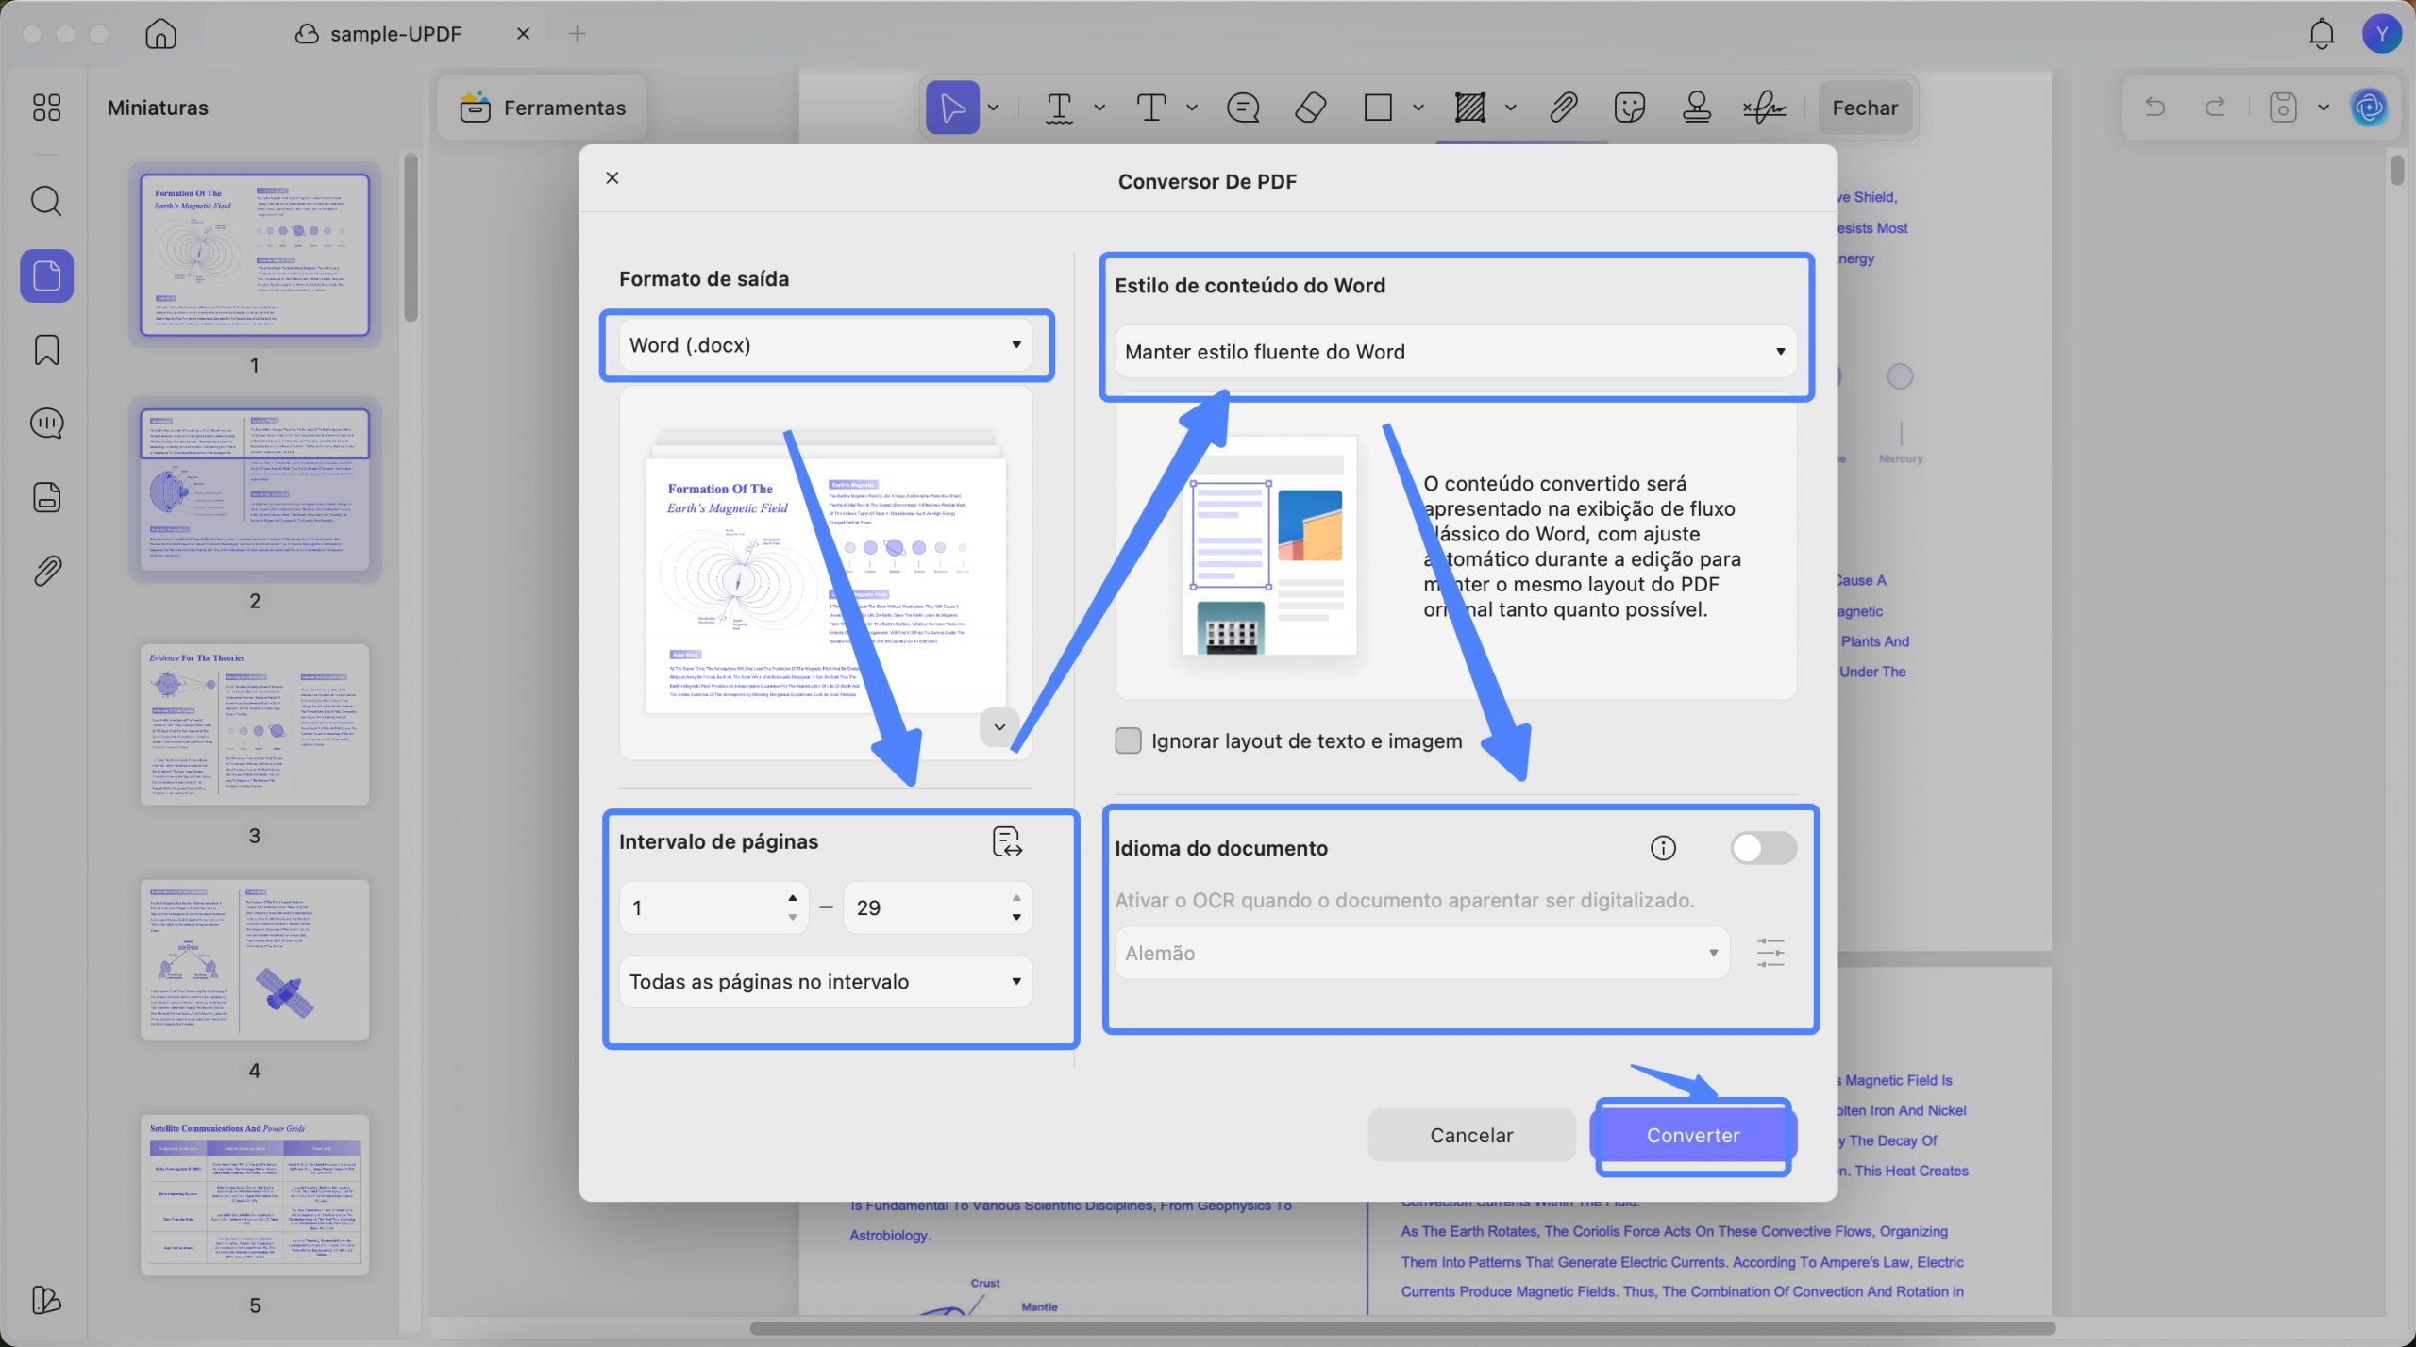
Task: Click the save icon
Action: tap(2283, 107)
